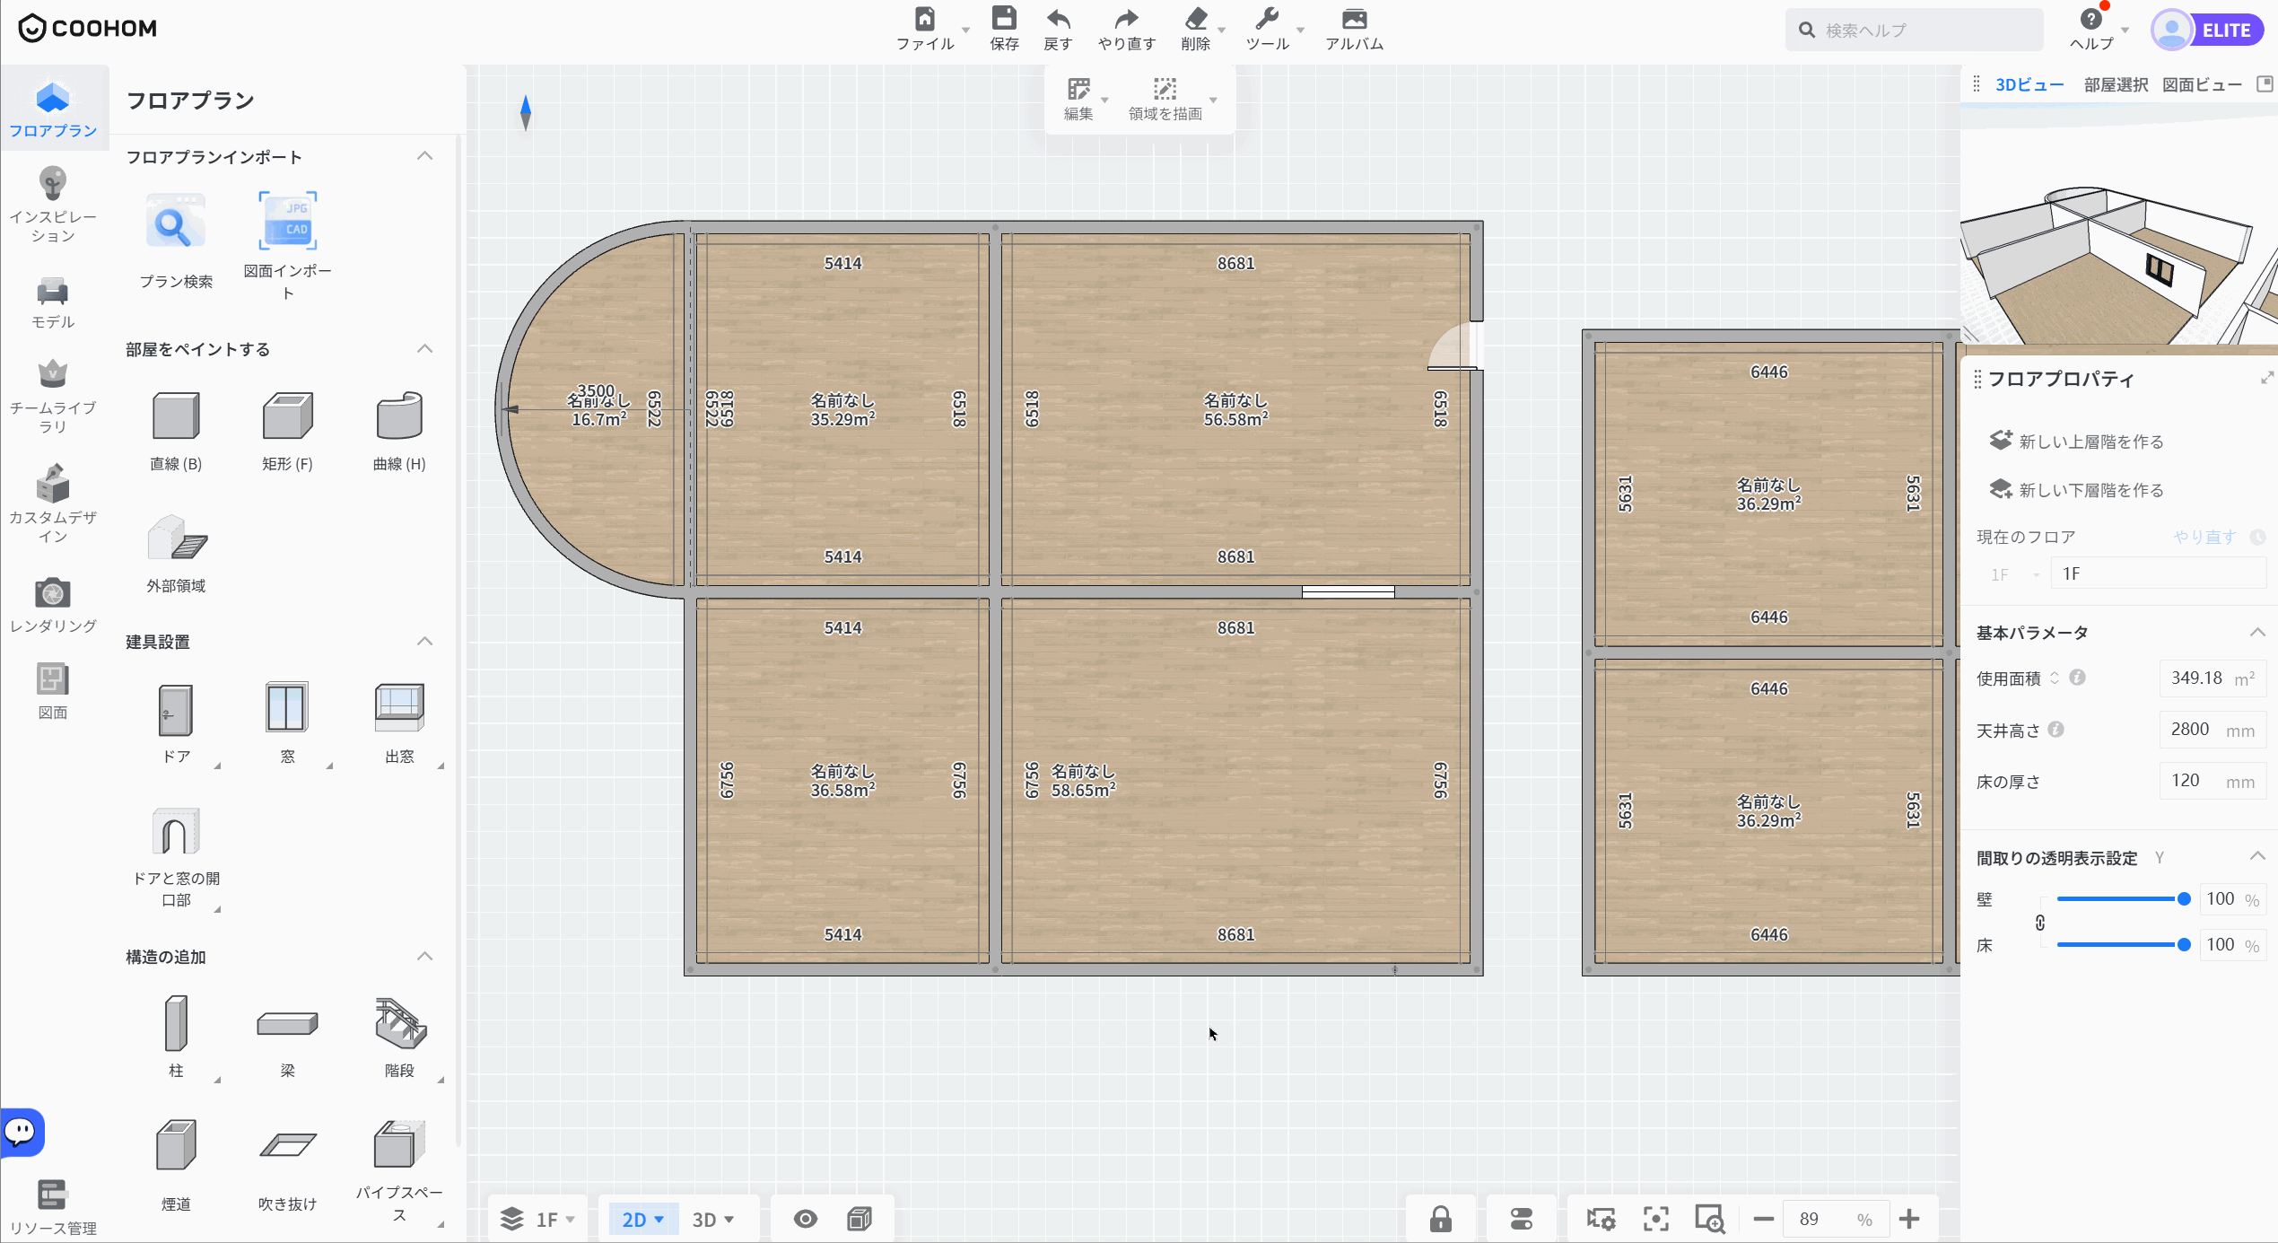Collapse the 部屋をペイントする section
The height and width of the screenshot is (1243, 2278).
pos(425,348)
